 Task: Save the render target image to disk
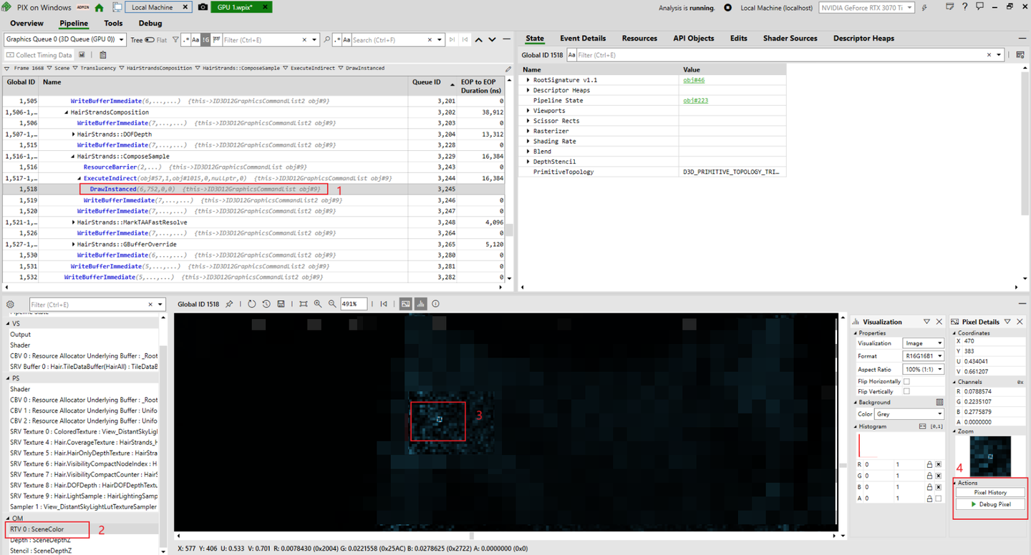click(x=281, y=303)
